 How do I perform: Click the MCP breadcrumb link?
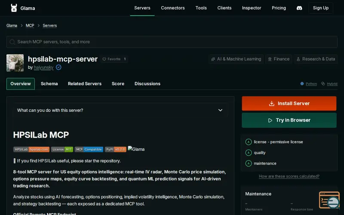pos(30,25)
